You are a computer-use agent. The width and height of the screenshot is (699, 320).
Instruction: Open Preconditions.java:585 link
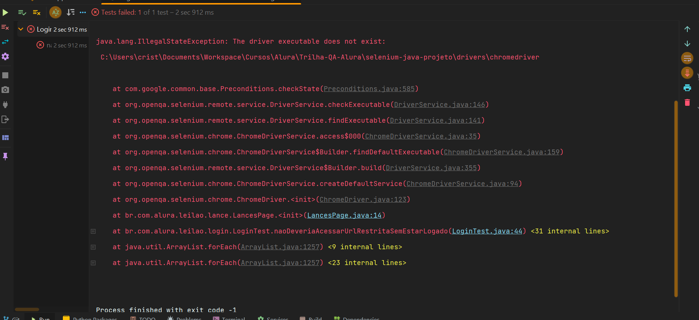pos(369,89)
